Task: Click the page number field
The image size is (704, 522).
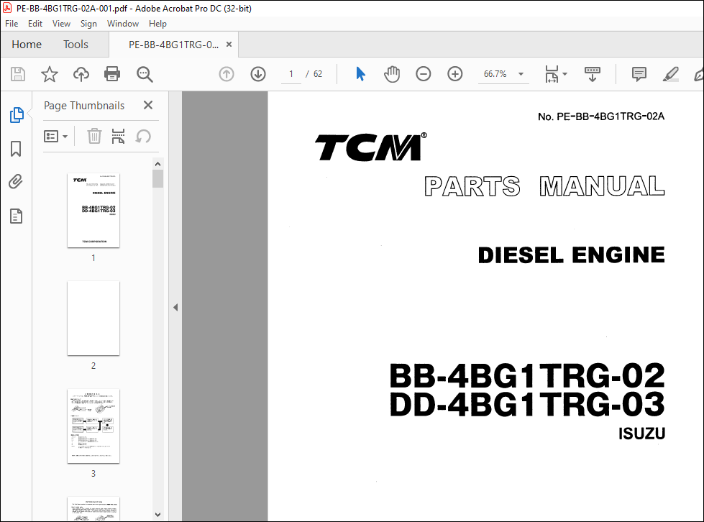Action: click(291, 74)
